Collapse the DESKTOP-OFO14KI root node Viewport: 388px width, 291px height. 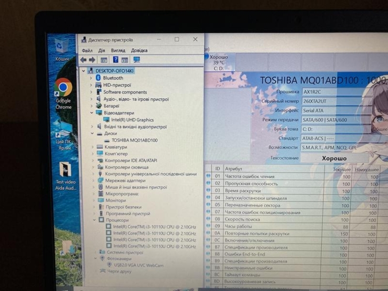84,71
